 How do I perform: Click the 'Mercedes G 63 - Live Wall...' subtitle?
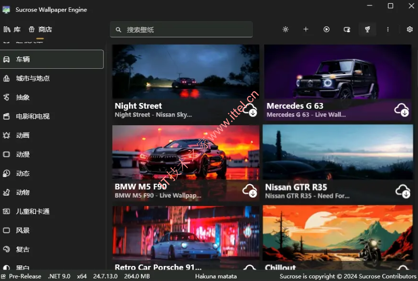click(x=306, y=115)
